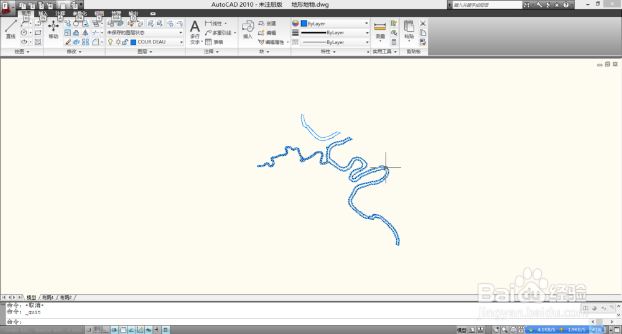The height and width of the screenshot is (334, 622).
Task: Click the binoculars search icon
Action: click(527, 5)
